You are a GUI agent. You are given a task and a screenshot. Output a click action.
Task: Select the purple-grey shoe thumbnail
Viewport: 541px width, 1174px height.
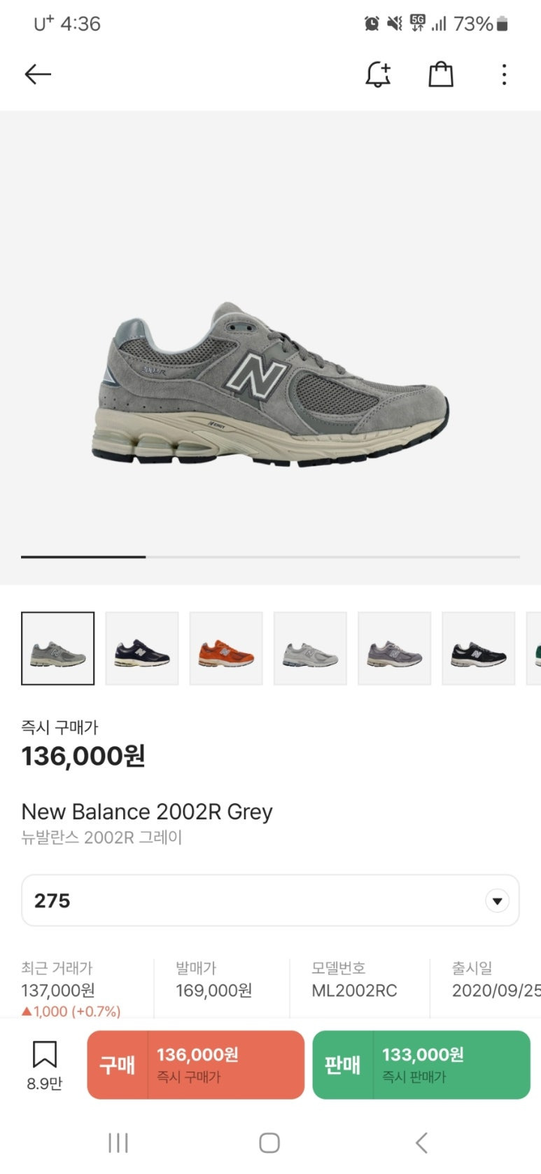click(394, 648)
